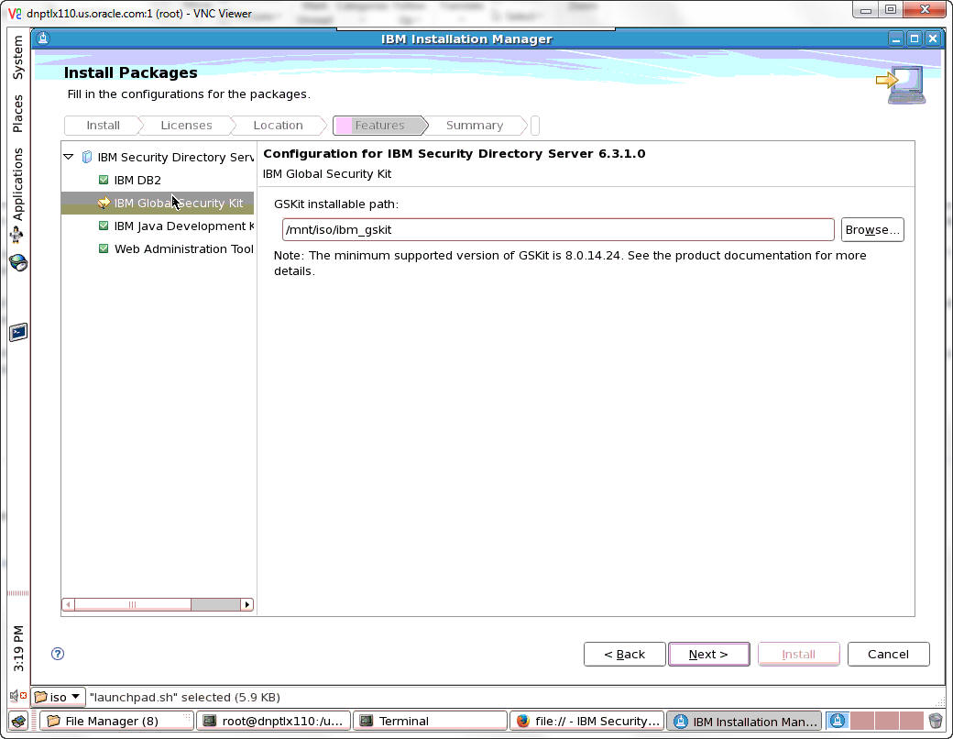
Task: Click IBM Installation Manager taskbar item
Action: click(744, 722)
